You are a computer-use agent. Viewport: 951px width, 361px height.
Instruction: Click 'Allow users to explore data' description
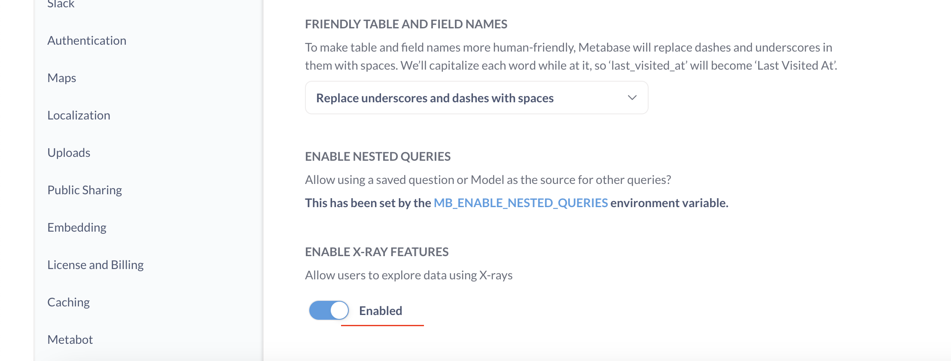(x=408, y=275)
